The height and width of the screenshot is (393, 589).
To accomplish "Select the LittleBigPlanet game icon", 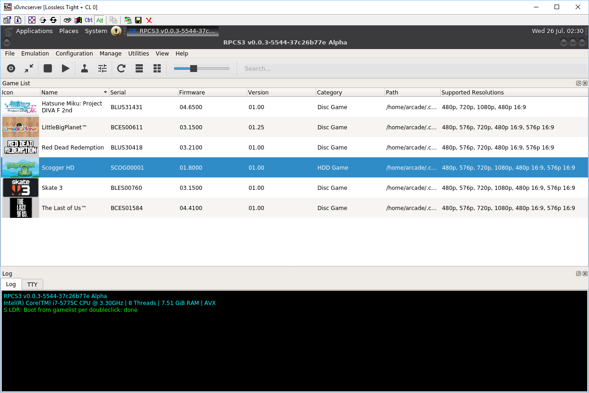I will (21, 127).
